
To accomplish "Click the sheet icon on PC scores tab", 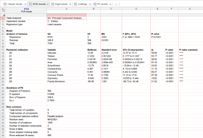I will pyautogui.click(x=95, y=4).
